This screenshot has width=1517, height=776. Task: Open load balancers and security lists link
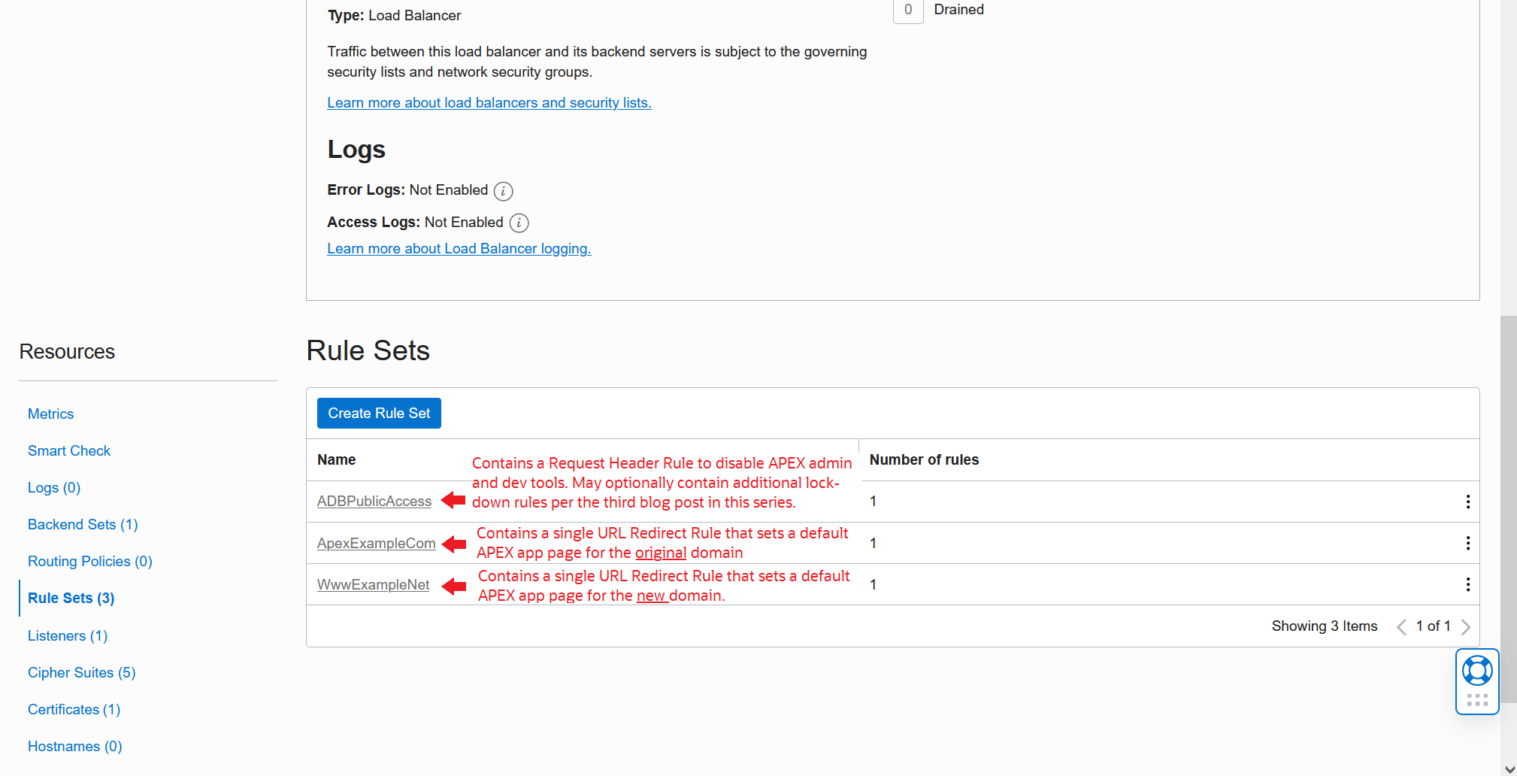pyautogui.click(x=489, y=103)
